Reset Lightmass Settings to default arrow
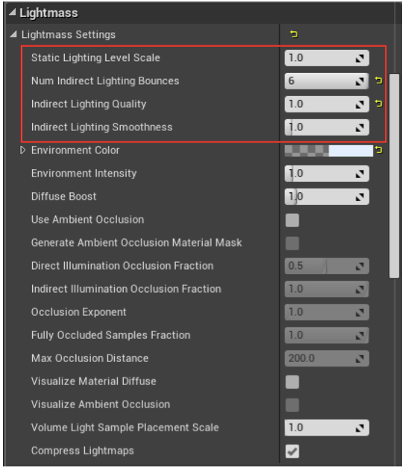The image size is (405, 470). click(294, 34)
